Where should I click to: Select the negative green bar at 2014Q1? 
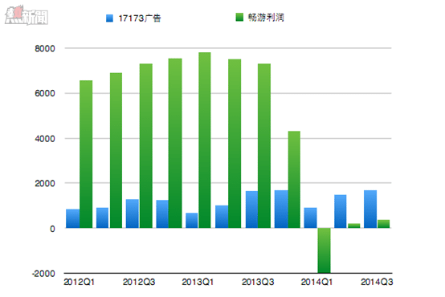click(324, 250)
